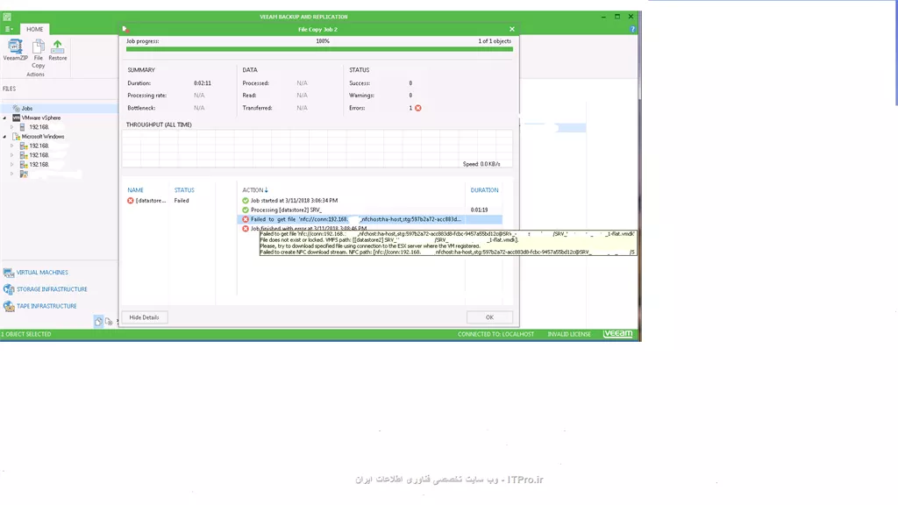Open the Tape Infrastructure view
This screenshot has width=898, height=505.
[x=46, y=306]
